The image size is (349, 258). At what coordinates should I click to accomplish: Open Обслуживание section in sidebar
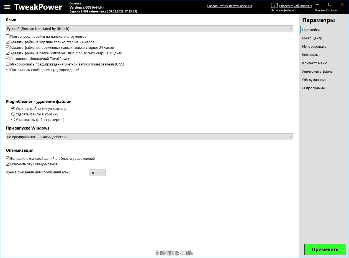click(x=314, y=80)
